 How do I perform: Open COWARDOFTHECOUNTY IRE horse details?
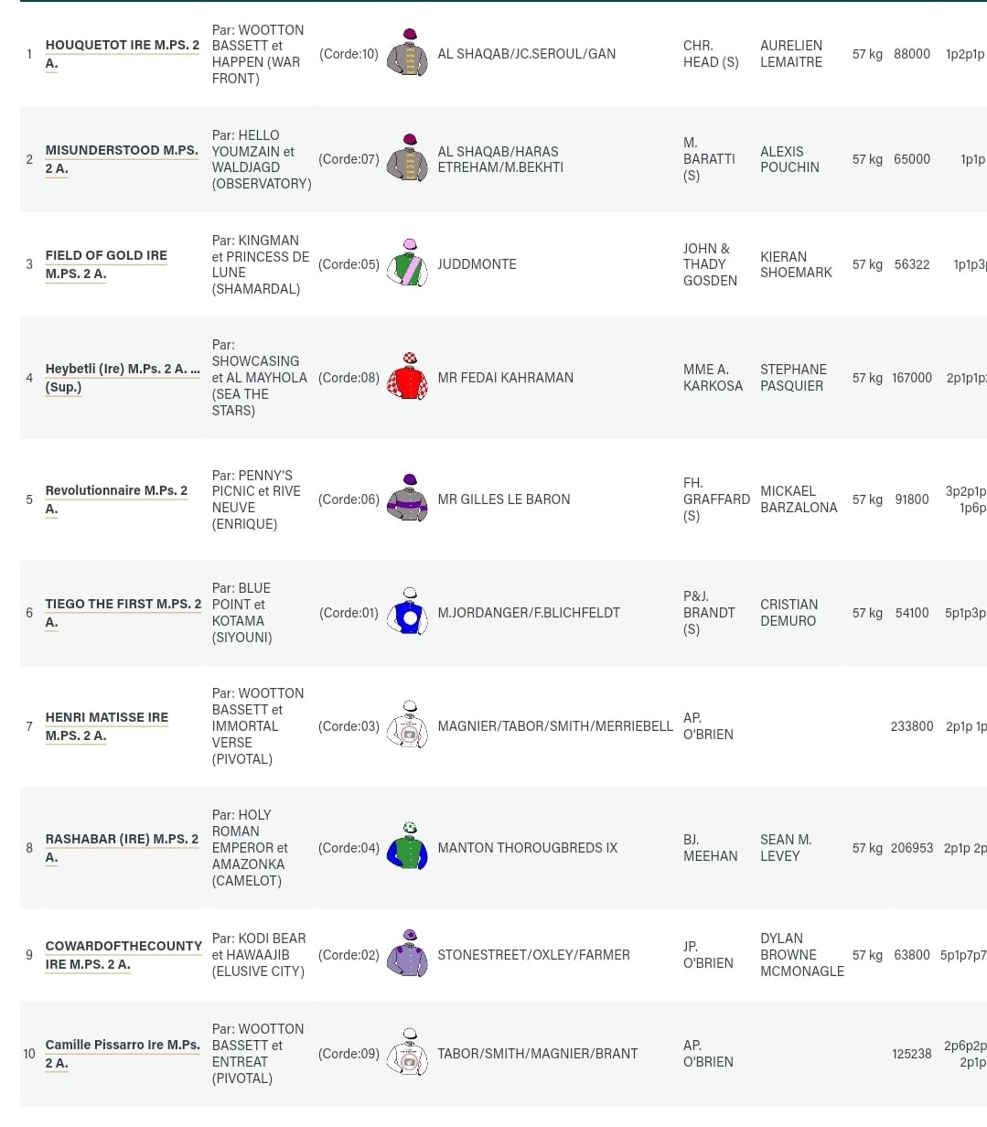[x=123, y=955]
